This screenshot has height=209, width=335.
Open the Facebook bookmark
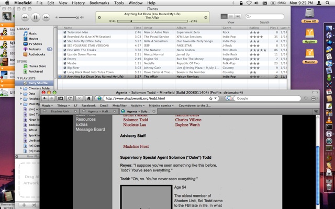[x=88, y=106]
